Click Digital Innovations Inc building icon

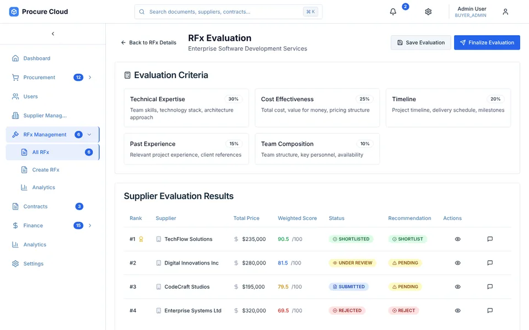[159, 263]
